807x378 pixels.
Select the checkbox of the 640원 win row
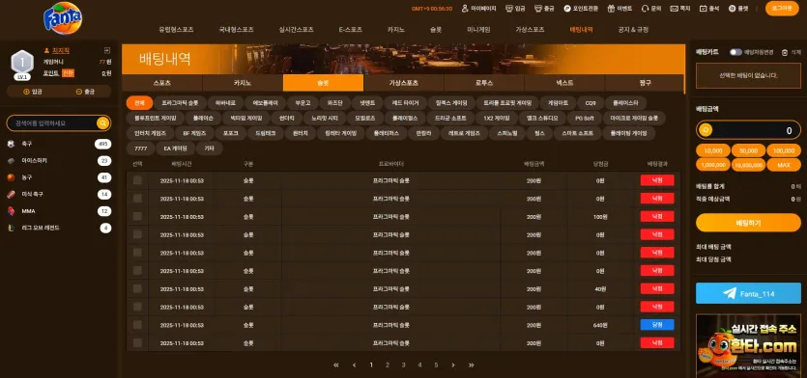coord(137,325)
